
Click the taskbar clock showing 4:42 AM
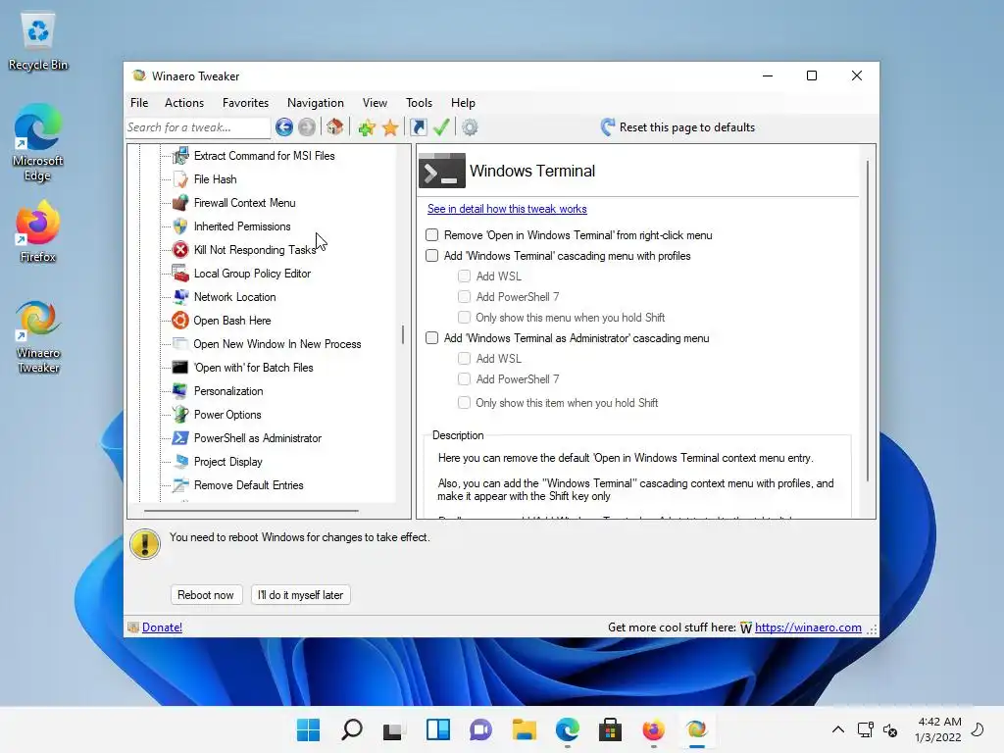click(x=938, y=729)
